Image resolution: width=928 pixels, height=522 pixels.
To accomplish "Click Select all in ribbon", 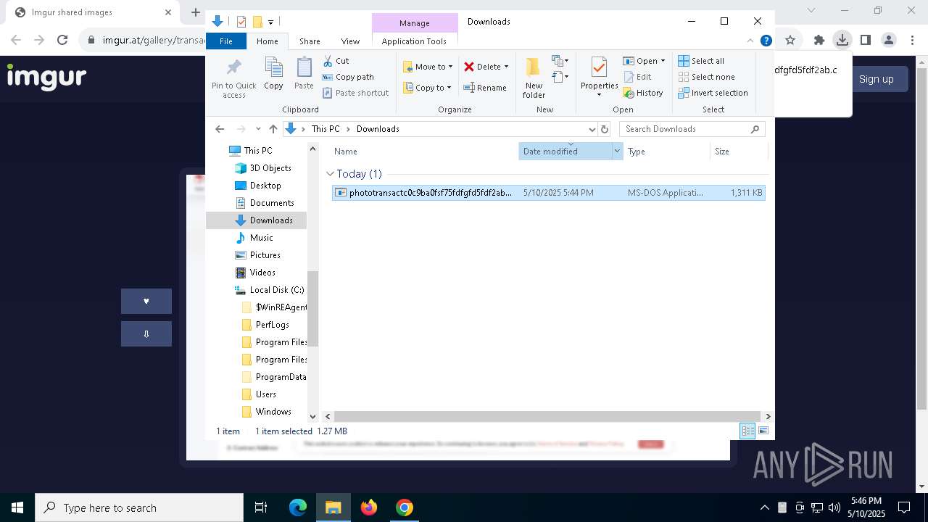I will click(x=701, y=61).
